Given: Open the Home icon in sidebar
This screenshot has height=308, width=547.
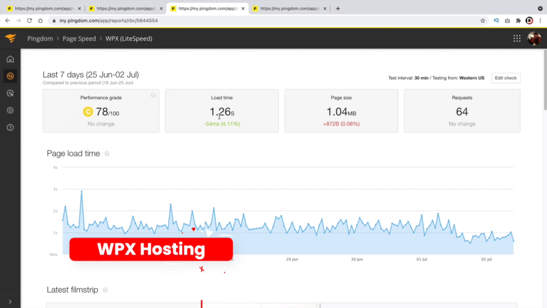Looking at the screenshot, I should (x=10, y=59).
